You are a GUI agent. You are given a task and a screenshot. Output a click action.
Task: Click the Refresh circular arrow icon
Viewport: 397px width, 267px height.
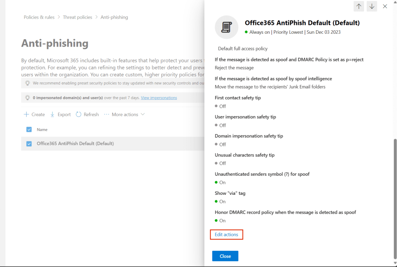click(79, 114)
